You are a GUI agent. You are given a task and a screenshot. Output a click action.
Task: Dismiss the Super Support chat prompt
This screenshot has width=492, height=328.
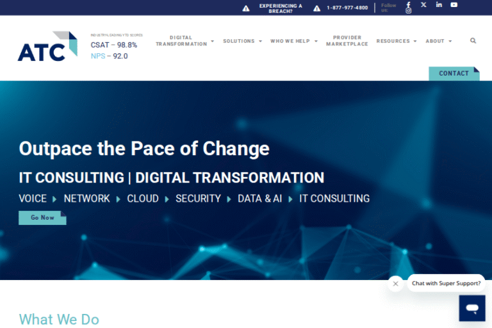395,283
